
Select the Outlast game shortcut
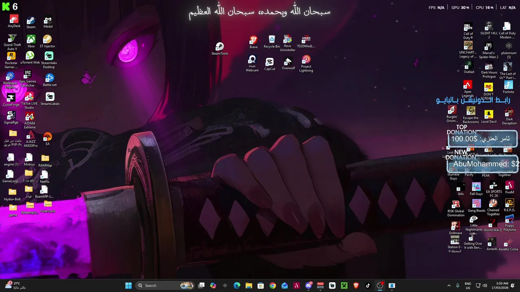coord(469,68)
